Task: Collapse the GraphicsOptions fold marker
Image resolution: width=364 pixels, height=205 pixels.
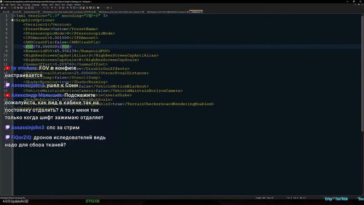Action: (x=13, y=20)
